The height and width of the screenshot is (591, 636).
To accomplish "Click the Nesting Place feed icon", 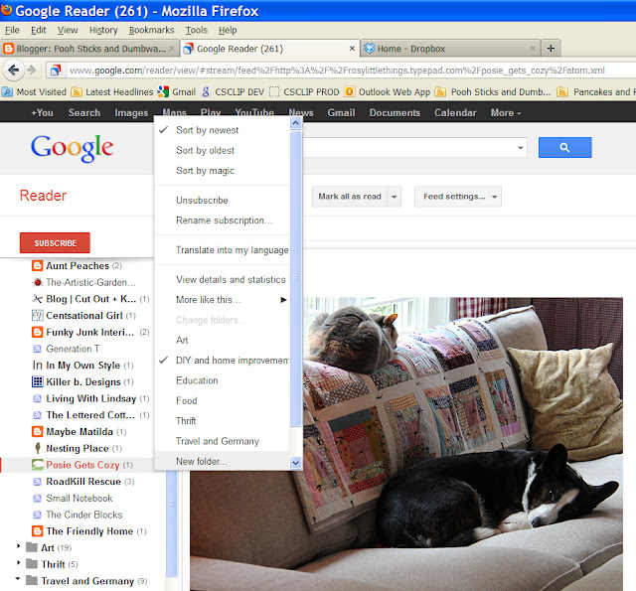I will click(x=38, y=448).
